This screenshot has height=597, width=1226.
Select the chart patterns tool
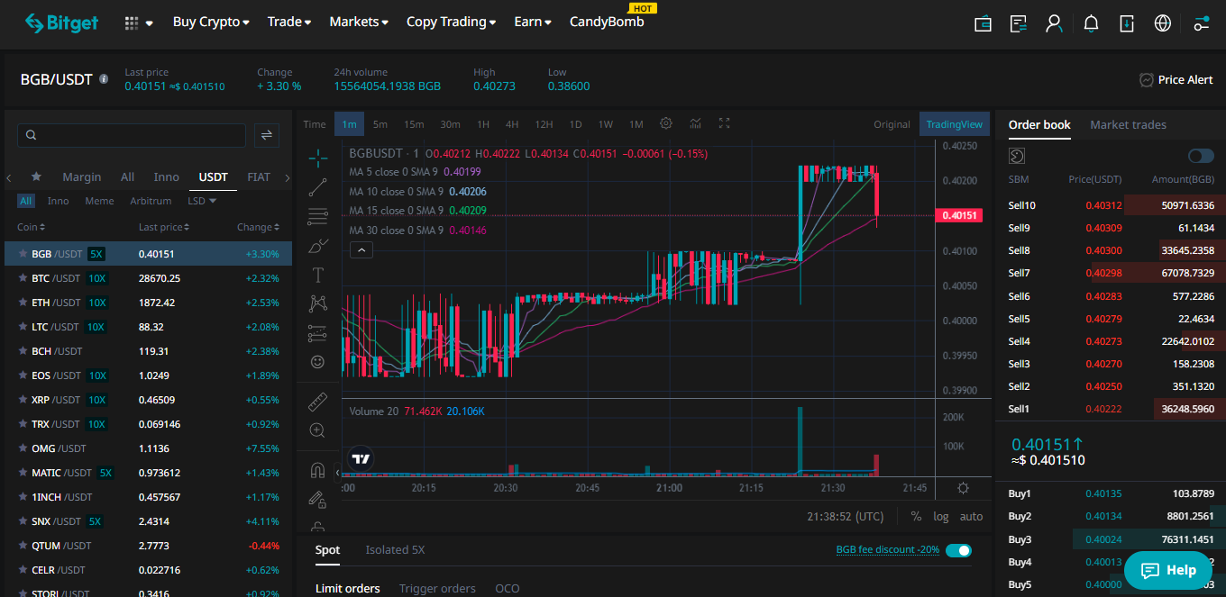[317, 303]
